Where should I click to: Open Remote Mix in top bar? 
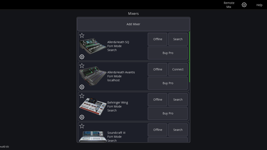coord(229,5)
